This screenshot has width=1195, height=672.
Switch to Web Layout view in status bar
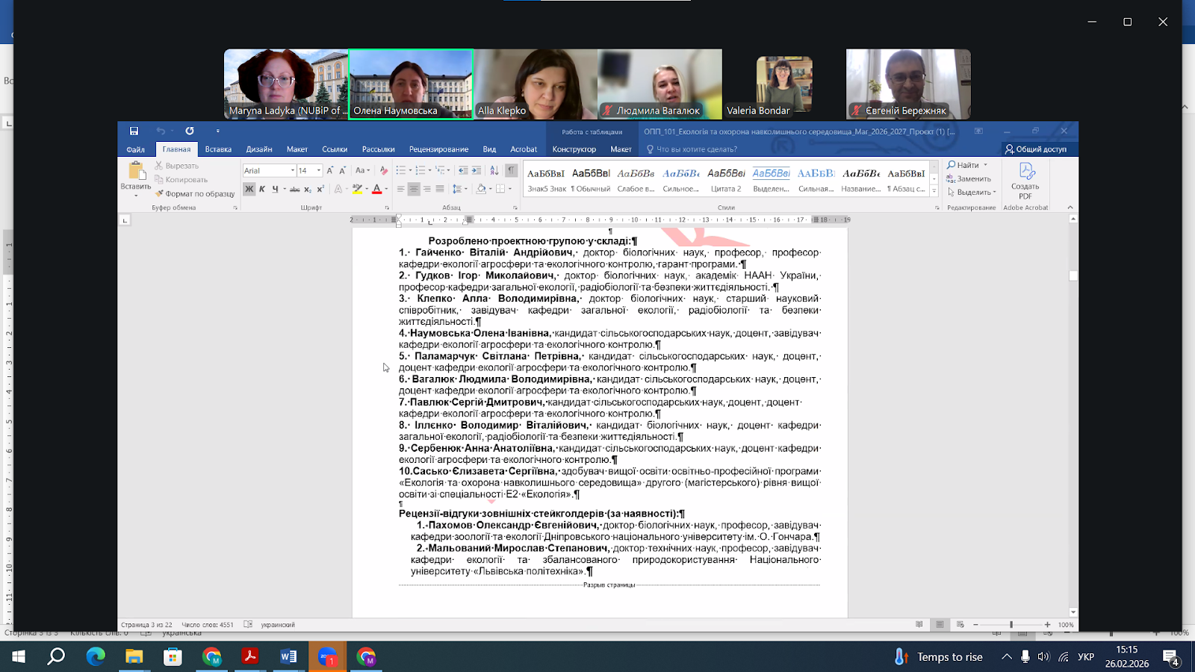960,624
